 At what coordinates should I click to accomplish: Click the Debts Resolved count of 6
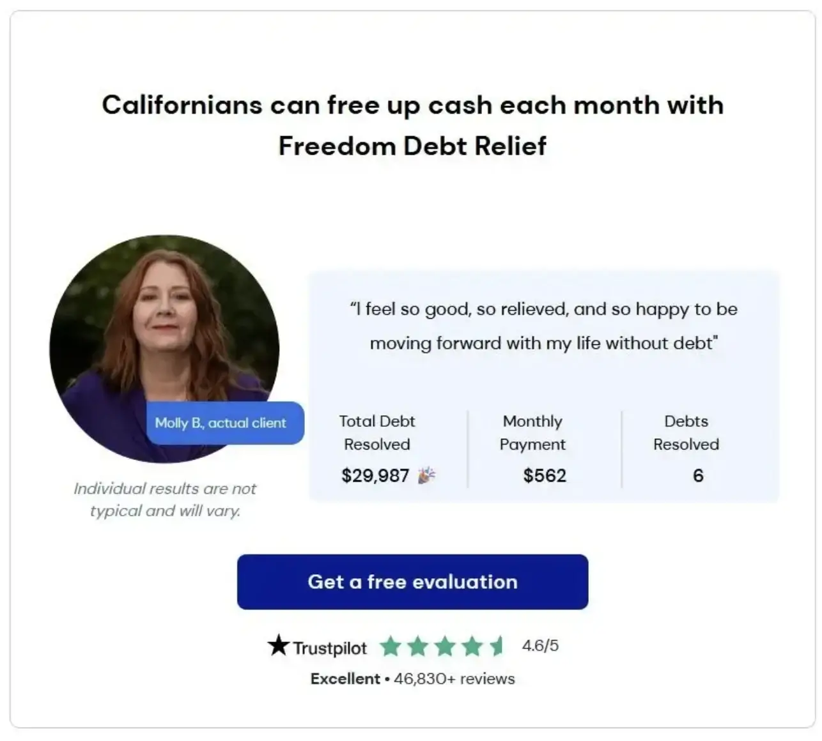click(x=698, y=475)
